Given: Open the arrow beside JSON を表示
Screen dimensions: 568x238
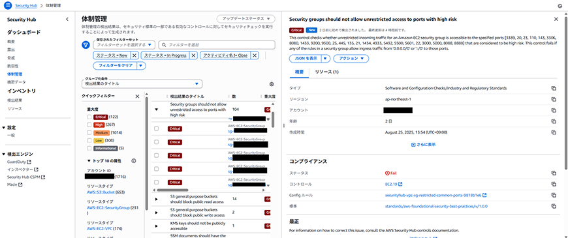Looking at the screenshot, I should [x=326, y=58].
